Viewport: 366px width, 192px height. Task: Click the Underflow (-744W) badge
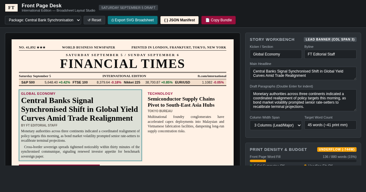point(337,149)
